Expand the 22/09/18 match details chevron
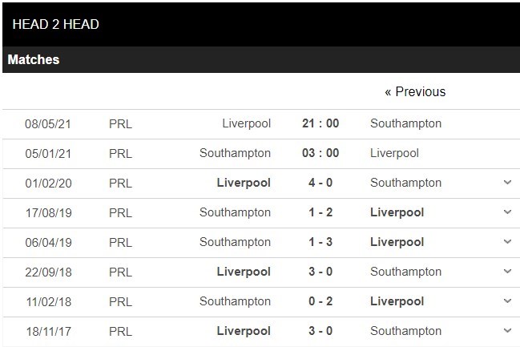The image size is (520, 347). pyautogui.click(x=507, y=272)
